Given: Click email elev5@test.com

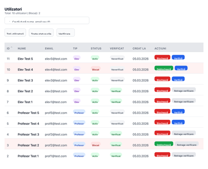Looking at the screenshot, I should click(x=56, y=59).
